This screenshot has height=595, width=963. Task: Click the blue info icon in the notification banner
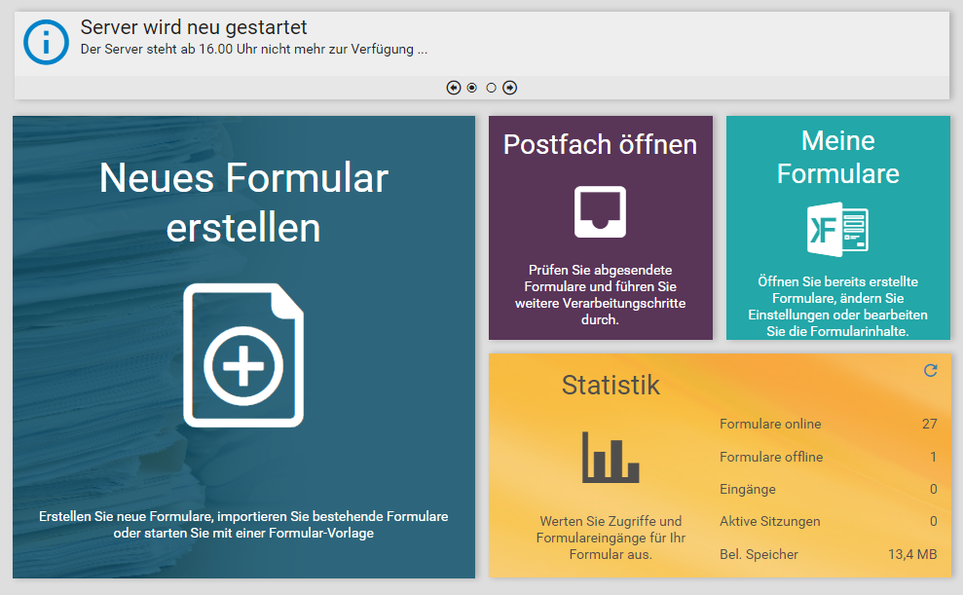coord(46,41)
